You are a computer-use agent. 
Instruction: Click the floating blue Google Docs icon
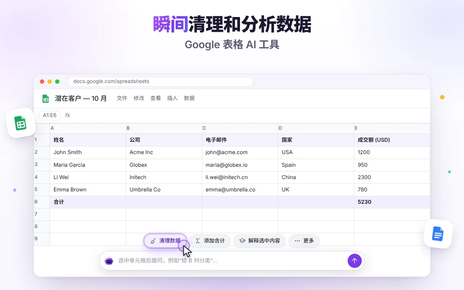[438, 234]
